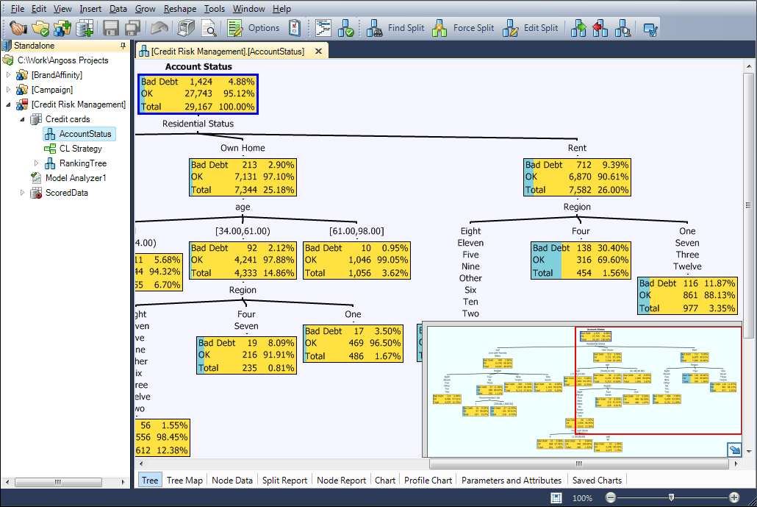The height and width of the screenshot is (507, 757).
Task: Click the tree with green arrow icon
Action: [578, 29]
